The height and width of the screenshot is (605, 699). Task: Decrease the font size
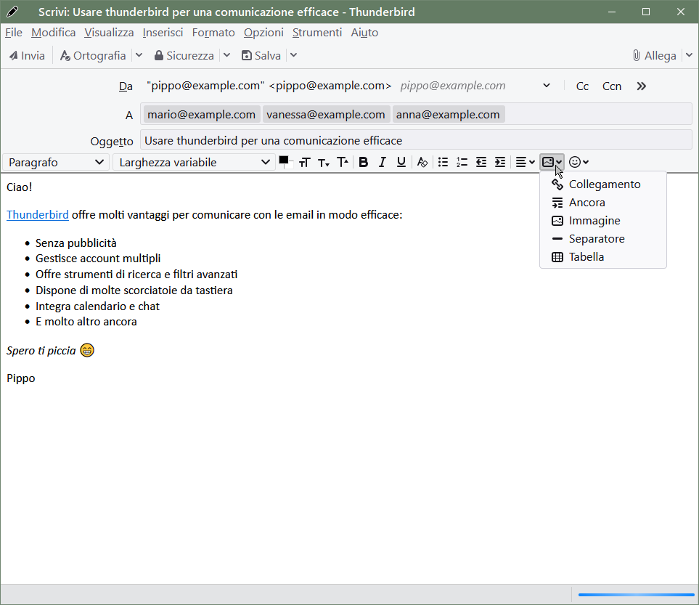324,163
